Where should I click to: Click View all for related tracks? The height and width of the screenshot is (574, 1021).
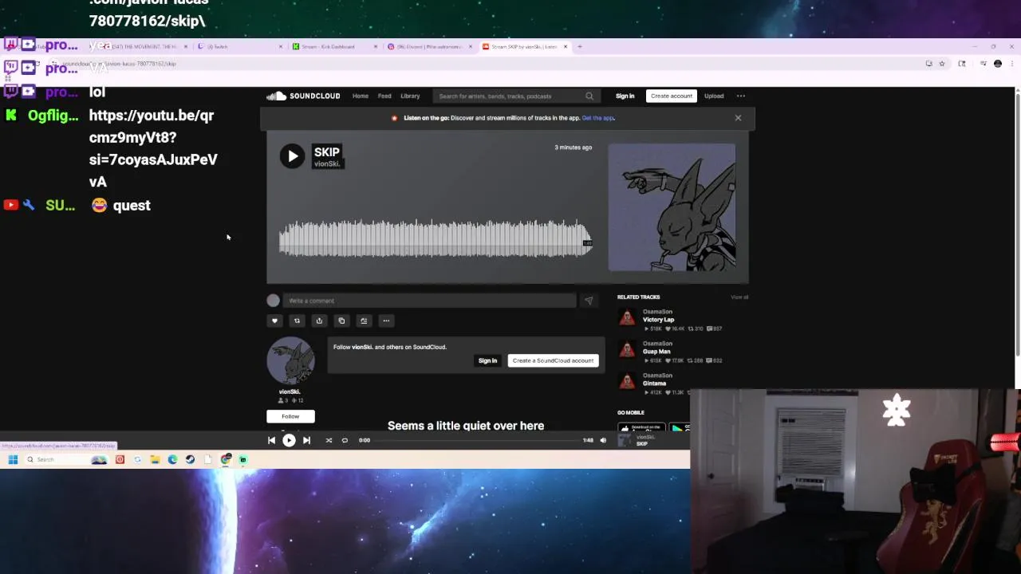click(739, 297)
